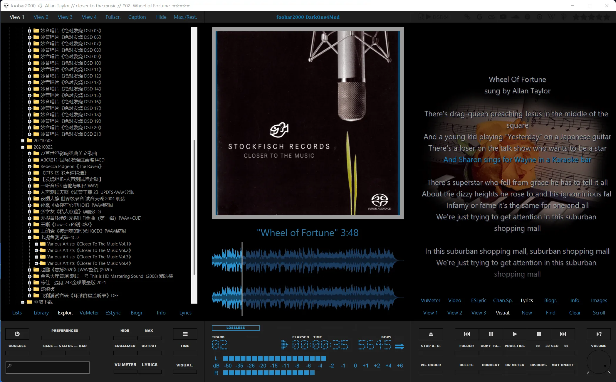Open the hamburger main menu button
This screenshot has width=616, height=382.
click(x=185, y=334)
